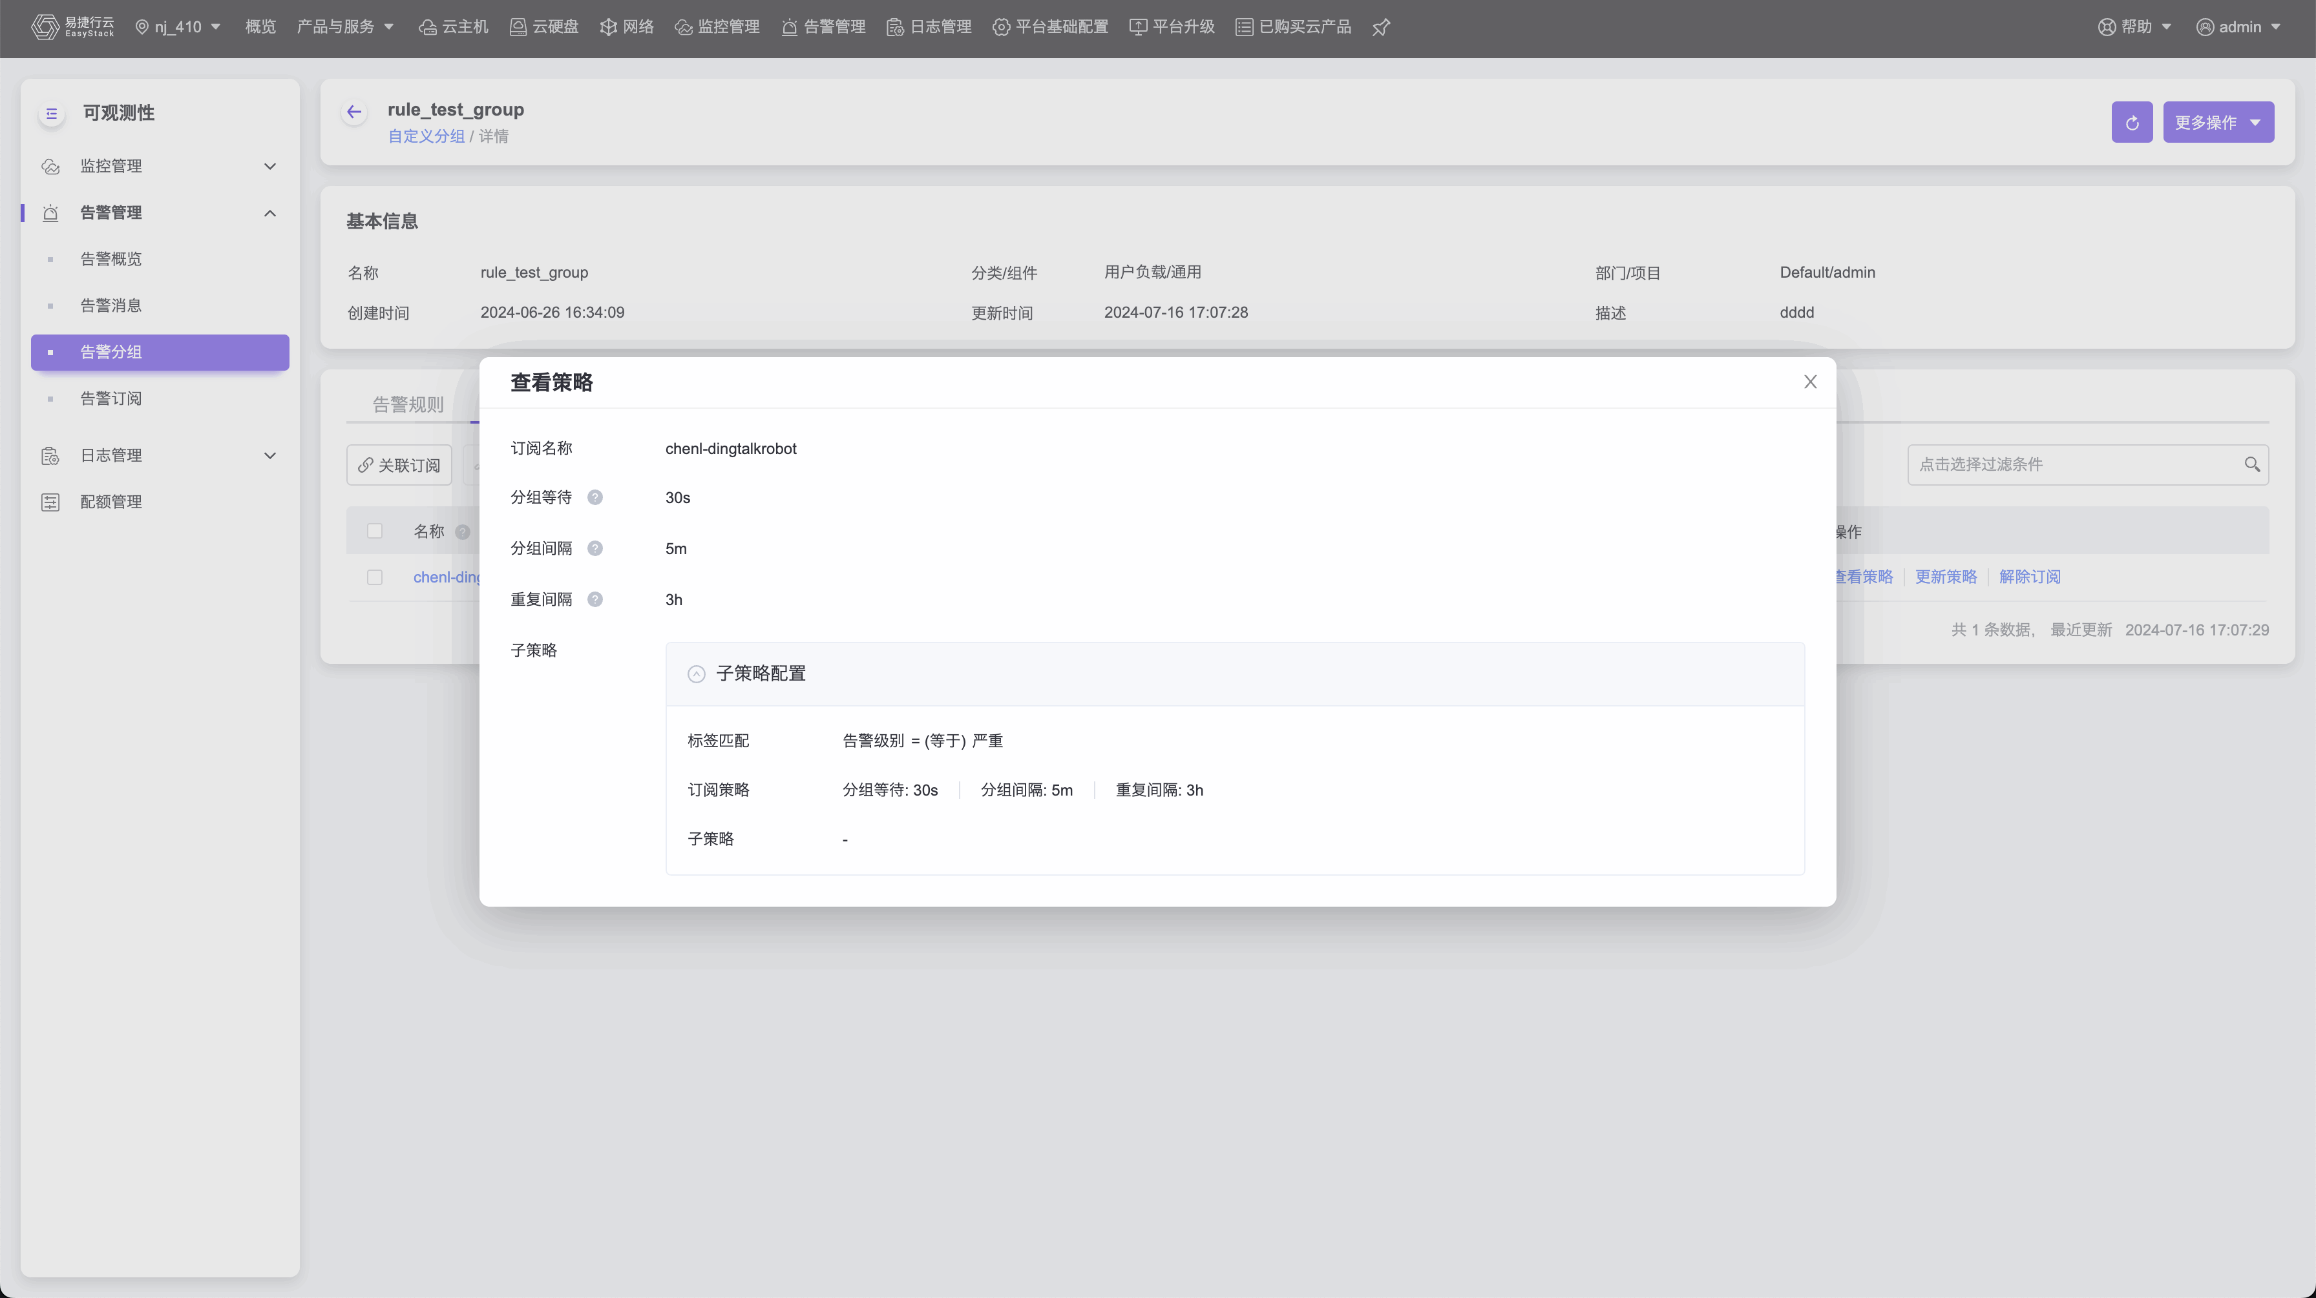
Task: Toggle the sidebar collapse icon near 可观测性
Action: pos(51,113)
